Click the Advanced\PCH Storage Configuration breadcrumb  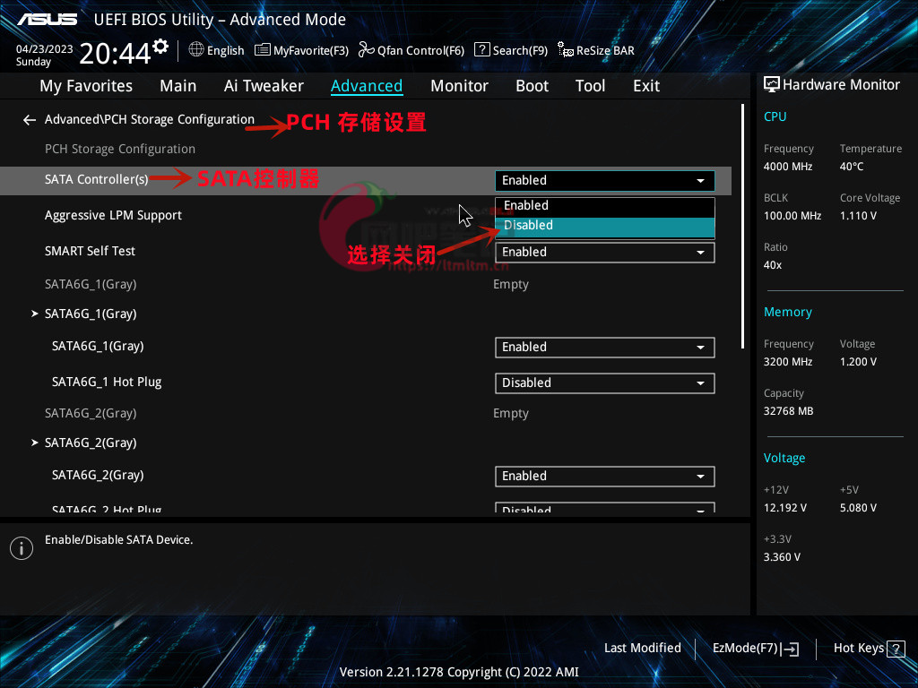click(150, 119)
